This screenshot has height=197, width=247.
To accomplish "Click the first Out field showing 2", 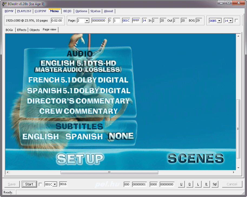I will click(176, 20).
